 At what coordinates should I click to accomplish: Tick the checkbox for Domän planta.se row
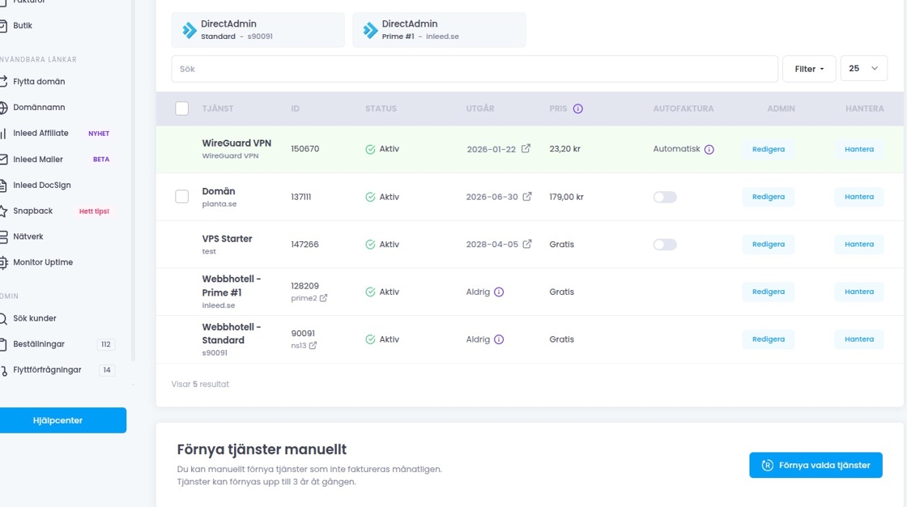(182, 197)
